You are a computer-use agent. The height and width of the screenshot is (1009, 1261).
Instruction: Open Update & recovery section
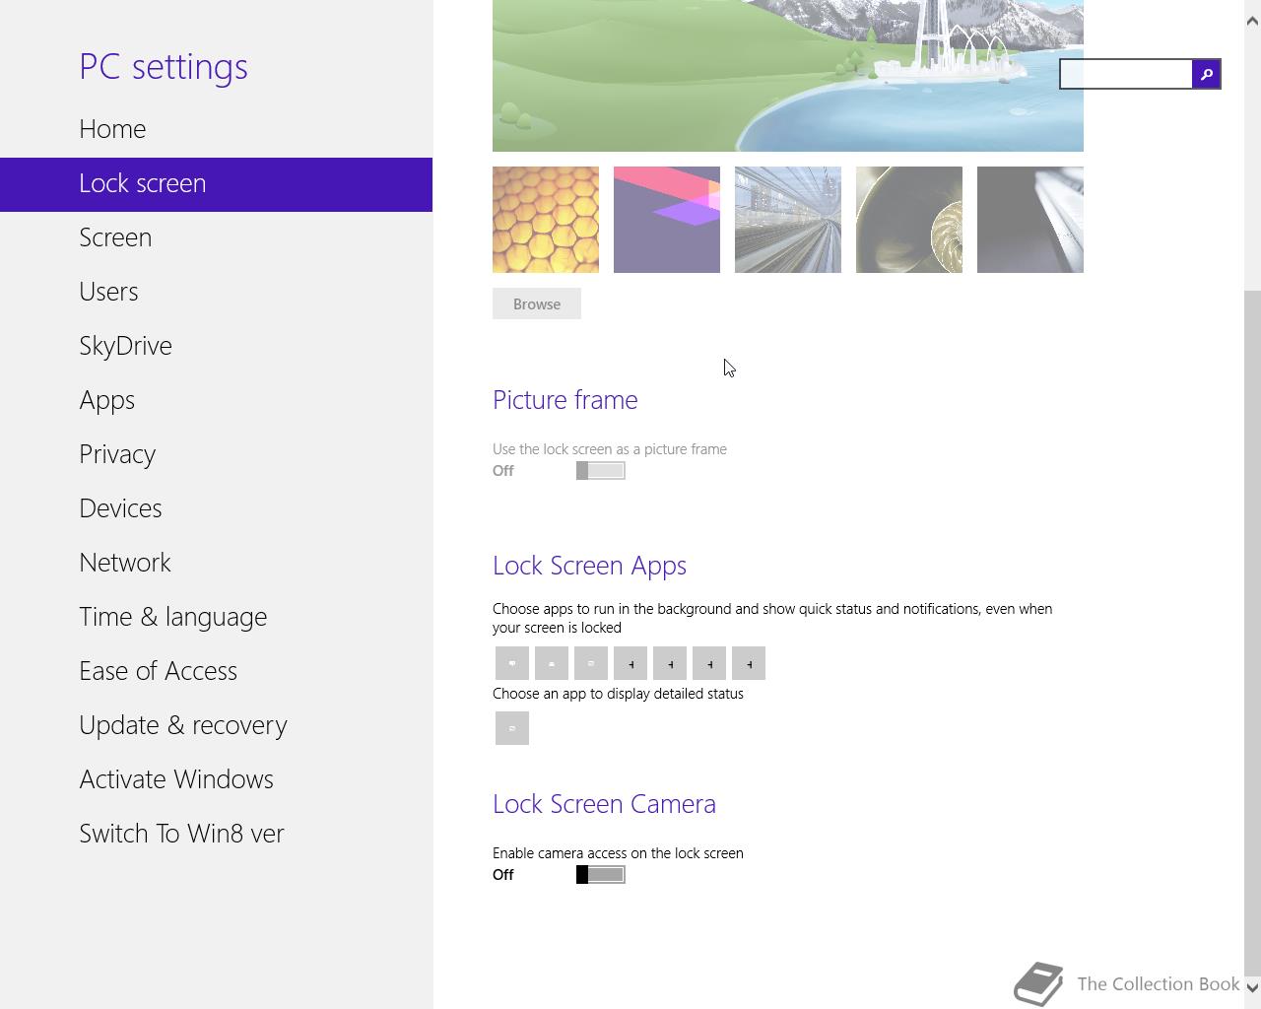pos(183,725)
